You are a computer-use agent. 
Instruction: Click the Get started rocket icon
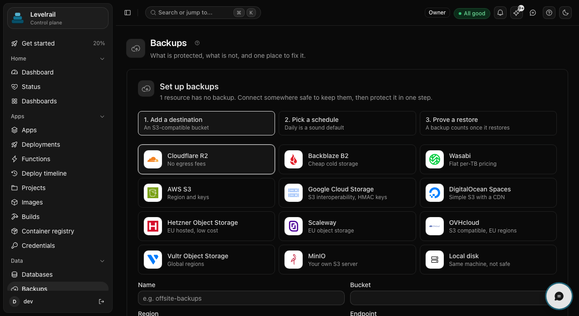tap(14, 43)
